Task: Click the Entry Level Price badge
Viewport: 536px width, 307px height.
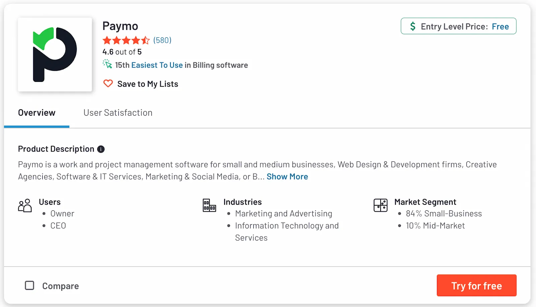Action: [x=458, y=26]
